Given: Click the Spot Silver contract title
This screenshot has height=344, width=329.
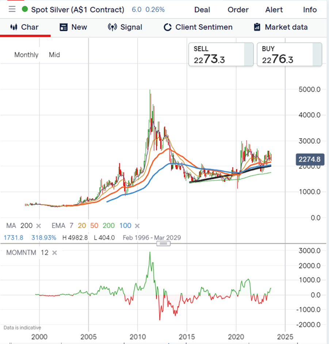Looking at the screenshot, I should pos(77,10).
